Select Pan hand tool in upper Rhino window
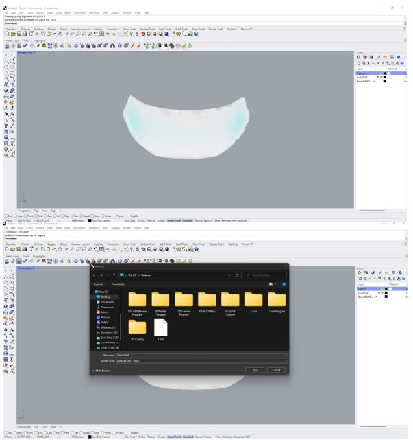Image resolution: width=413 pixels, height=440 pixels. (60, 34)
